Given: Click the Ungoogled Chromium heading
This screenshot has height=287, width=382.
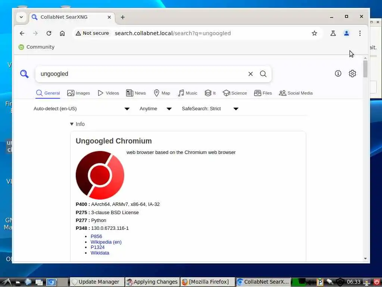Looking at the screenshot, I should tap(113, 141).
